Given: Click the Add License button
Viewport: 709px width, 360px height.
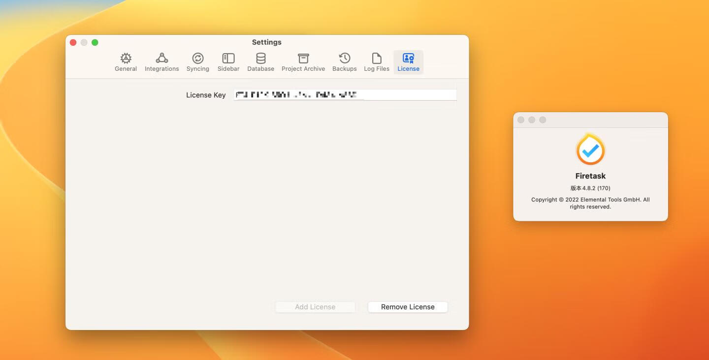Looking at the screenshot, I should click(x=315, y=307).
